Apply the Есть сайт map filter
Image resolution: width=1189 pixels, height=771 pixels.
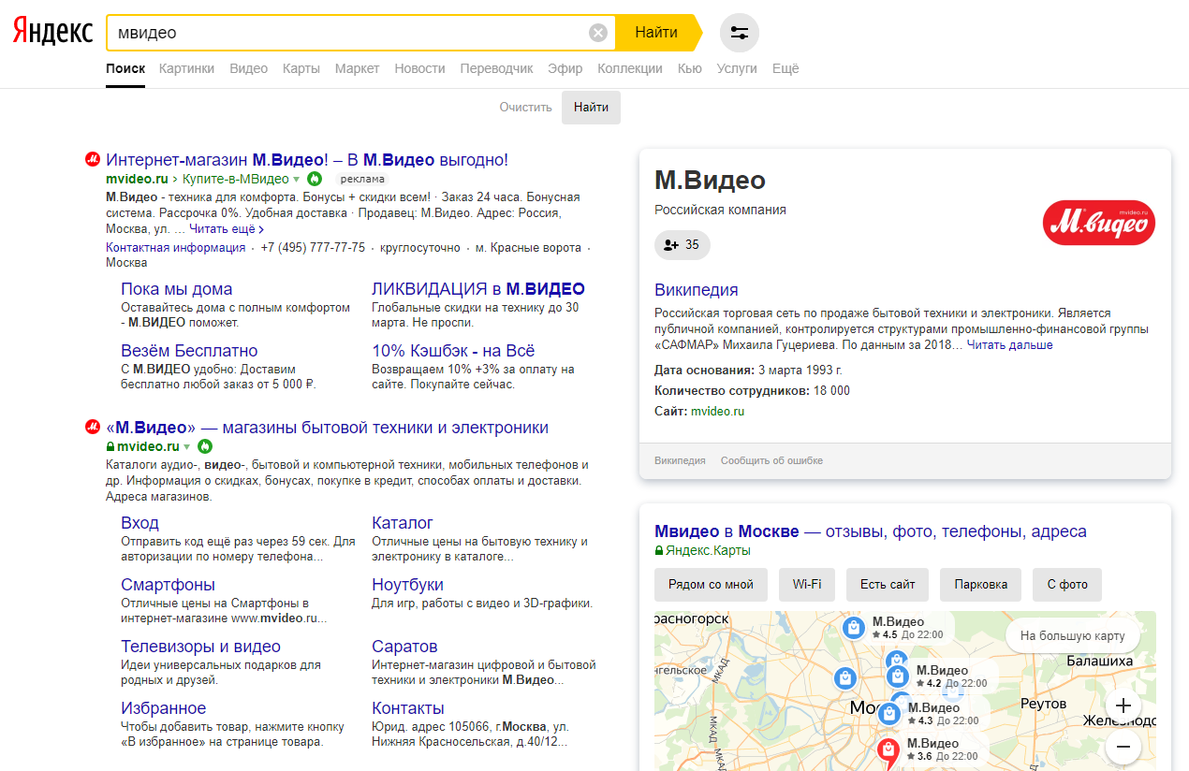point(888,584)
